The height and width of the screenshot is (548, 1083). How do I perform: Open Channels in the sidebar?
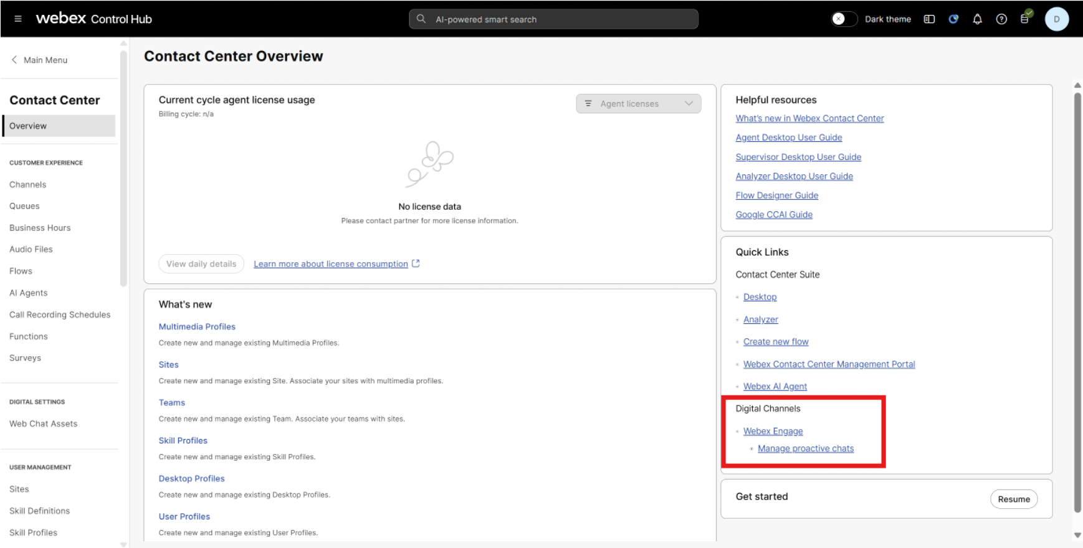click(27, 184)
